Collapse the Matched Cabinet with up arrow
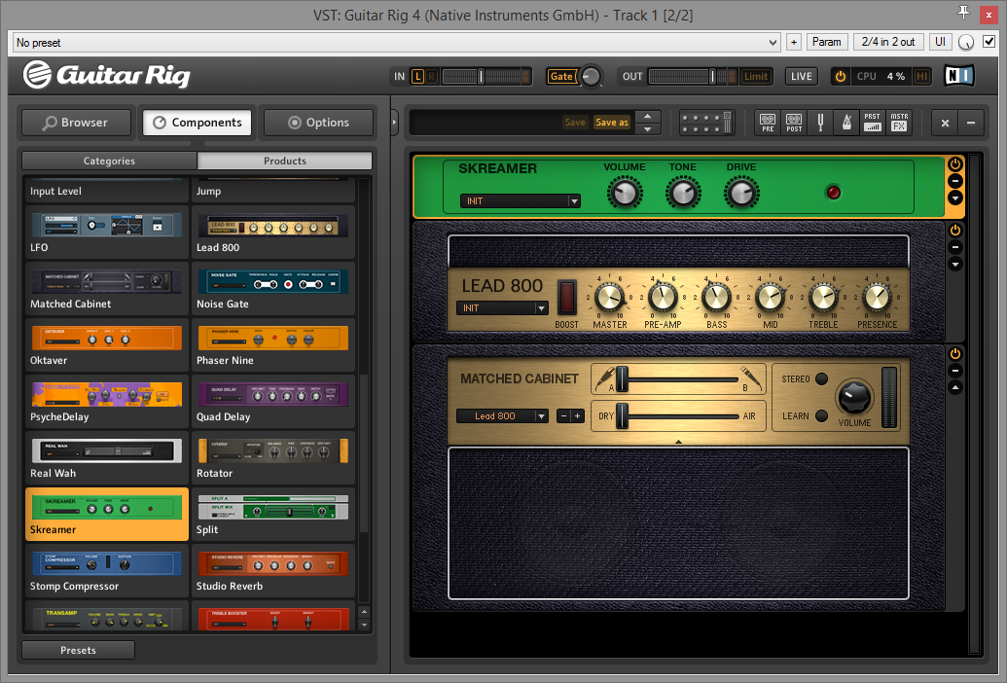 point(955,387)
